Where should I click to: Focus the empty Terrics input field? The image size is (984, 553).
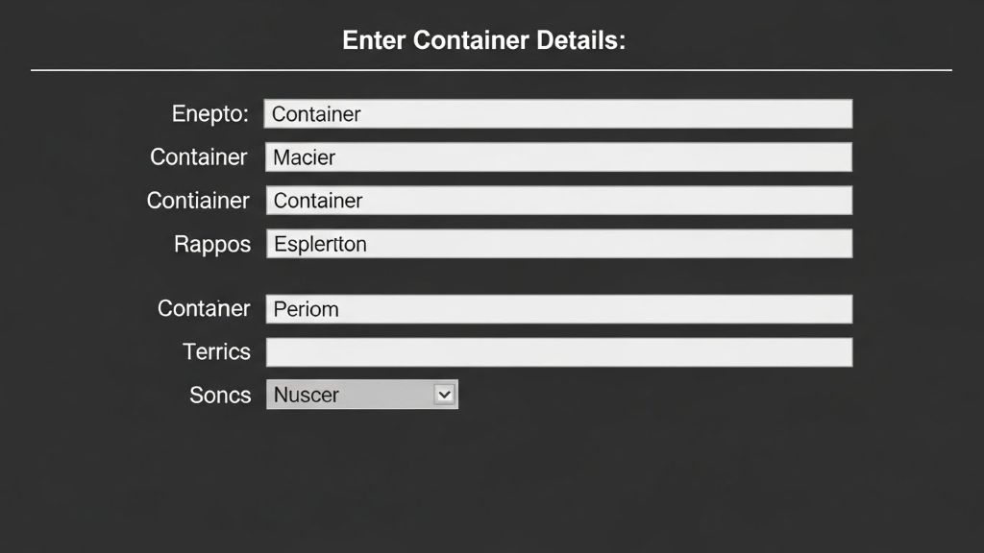557,352
